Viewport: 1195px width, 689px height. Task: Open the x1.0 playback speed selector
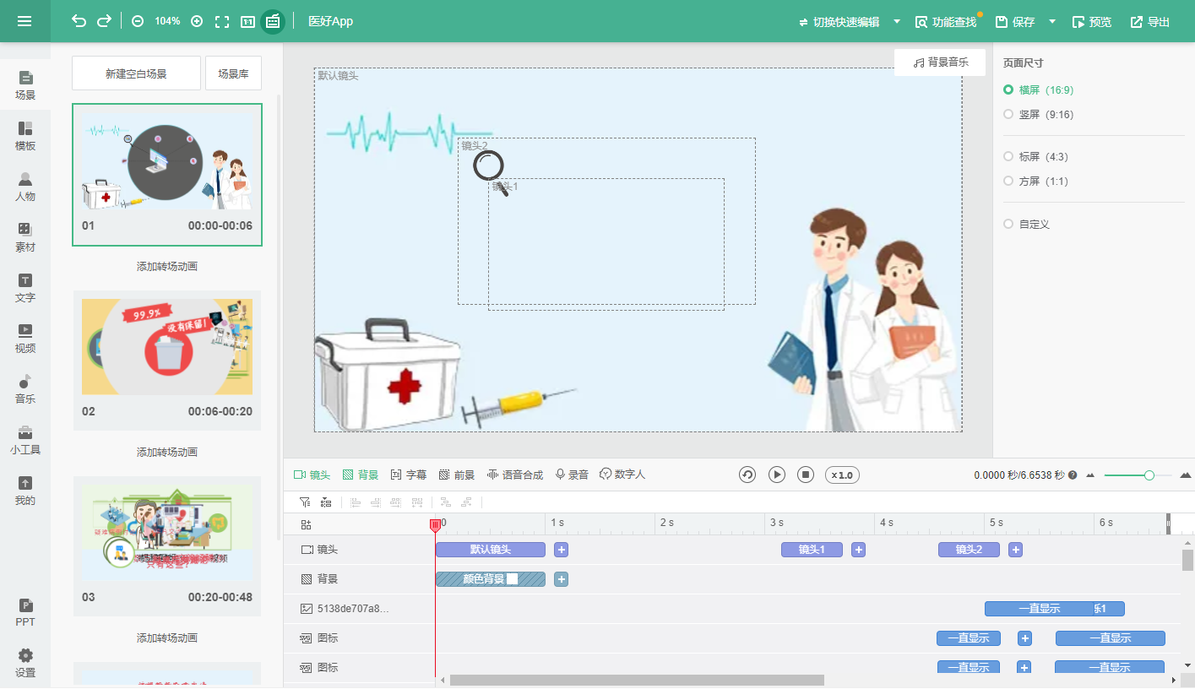(x=842, y=475)
